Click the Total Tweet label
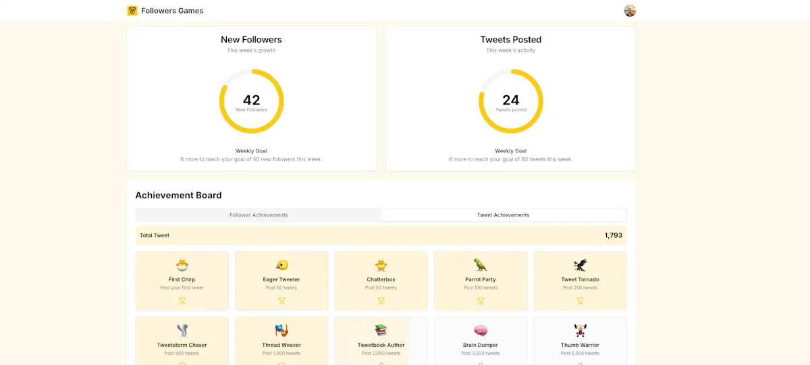 pos(155,235)
